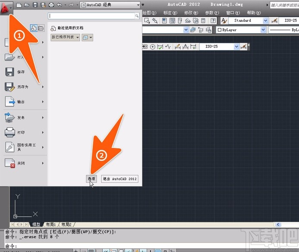Open the QuickCalc calculator icon
This screenshot has height=252, width=299.
tap(203, 20)
